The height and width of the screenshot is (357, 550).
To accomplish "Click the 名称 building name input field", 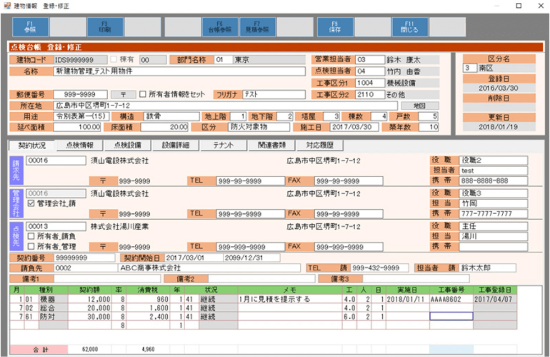I will coord(179,71).
